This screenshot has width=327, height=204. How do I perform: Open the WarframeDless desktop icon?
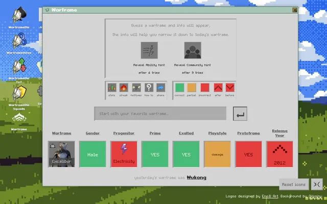pyautogui.click(x=19, y=41)
